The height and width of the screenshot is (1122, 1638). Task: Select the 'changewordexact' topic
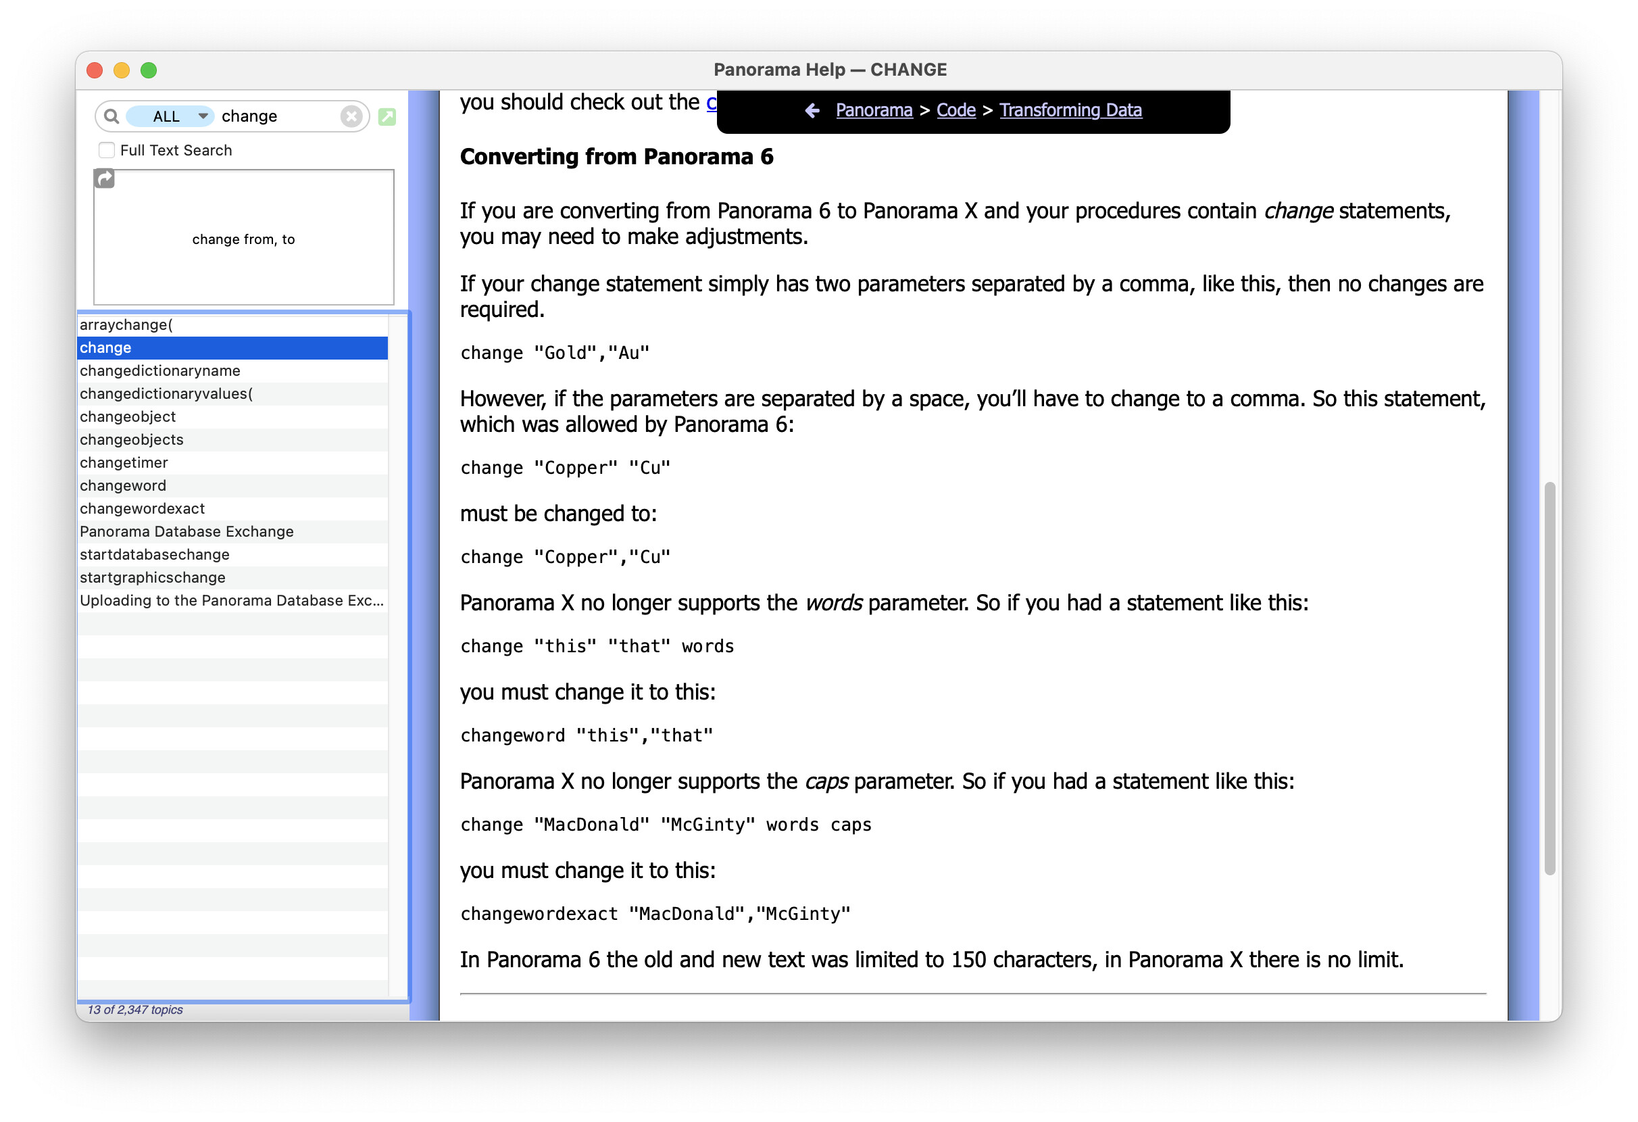[232, 509]
